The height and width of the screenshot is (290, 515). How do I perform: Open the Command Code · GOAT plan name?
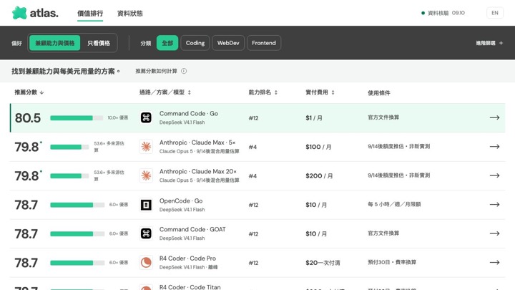[192, 229]
